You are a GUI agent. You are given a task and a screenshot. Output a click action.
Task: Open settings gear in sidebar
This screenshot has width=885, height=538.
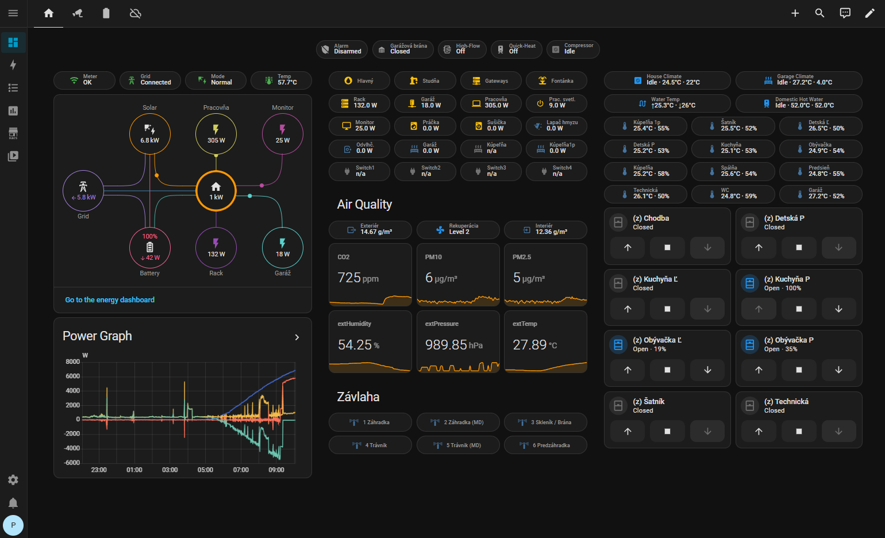click(13, 480)
